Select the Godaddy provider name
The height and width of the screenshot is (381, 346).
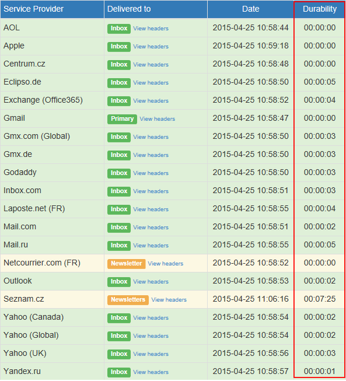click(x=20, y=173)
